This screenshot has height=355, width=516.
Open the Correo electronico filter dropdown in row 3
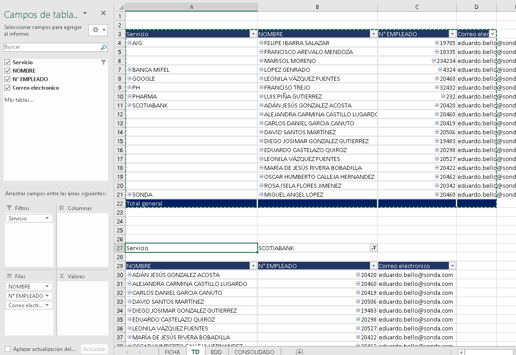coord(492,34)
